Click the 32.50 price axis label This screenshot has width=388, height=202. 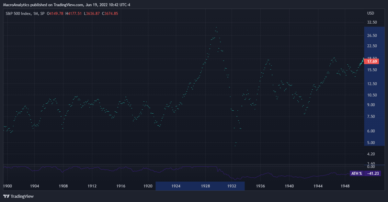point(372,22)
